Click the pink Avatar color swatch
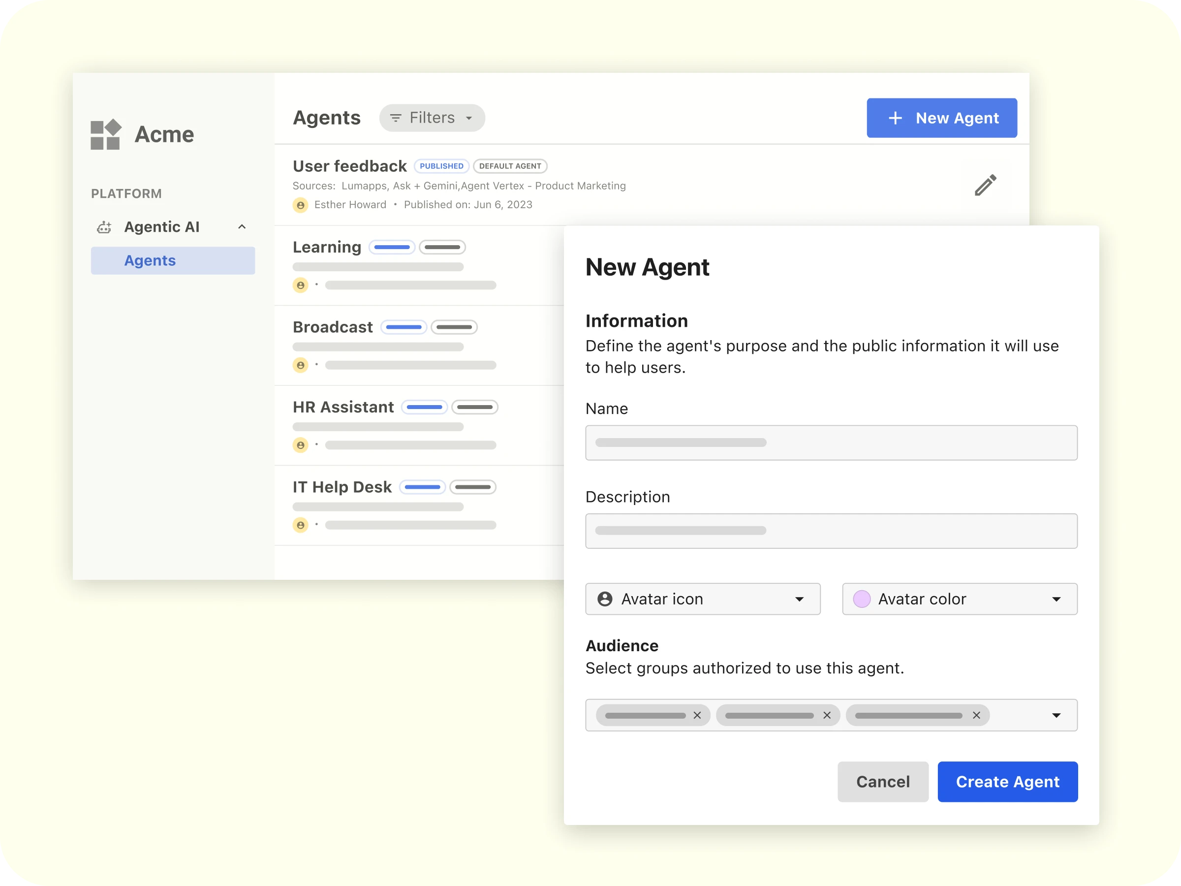Viewport: 1181px width, 886px height. (861, 599)
